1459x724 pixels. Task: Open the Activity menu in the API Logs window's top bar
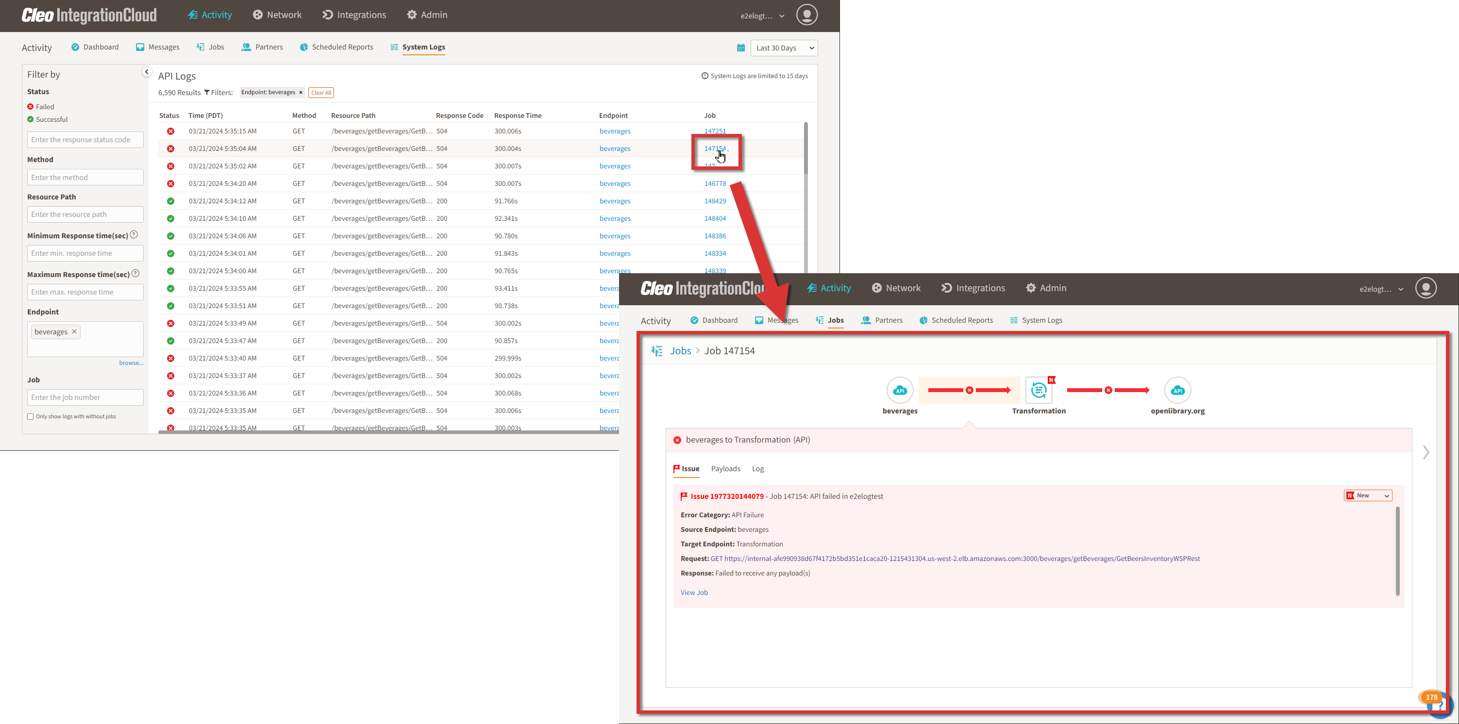(210, 15)
